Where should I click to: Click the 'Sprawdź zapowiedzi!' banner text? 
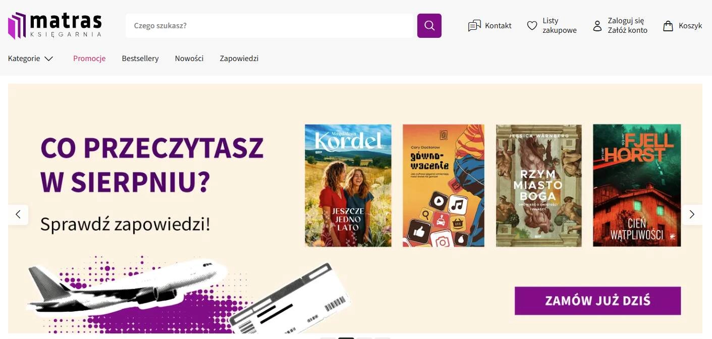click(125, 224)
